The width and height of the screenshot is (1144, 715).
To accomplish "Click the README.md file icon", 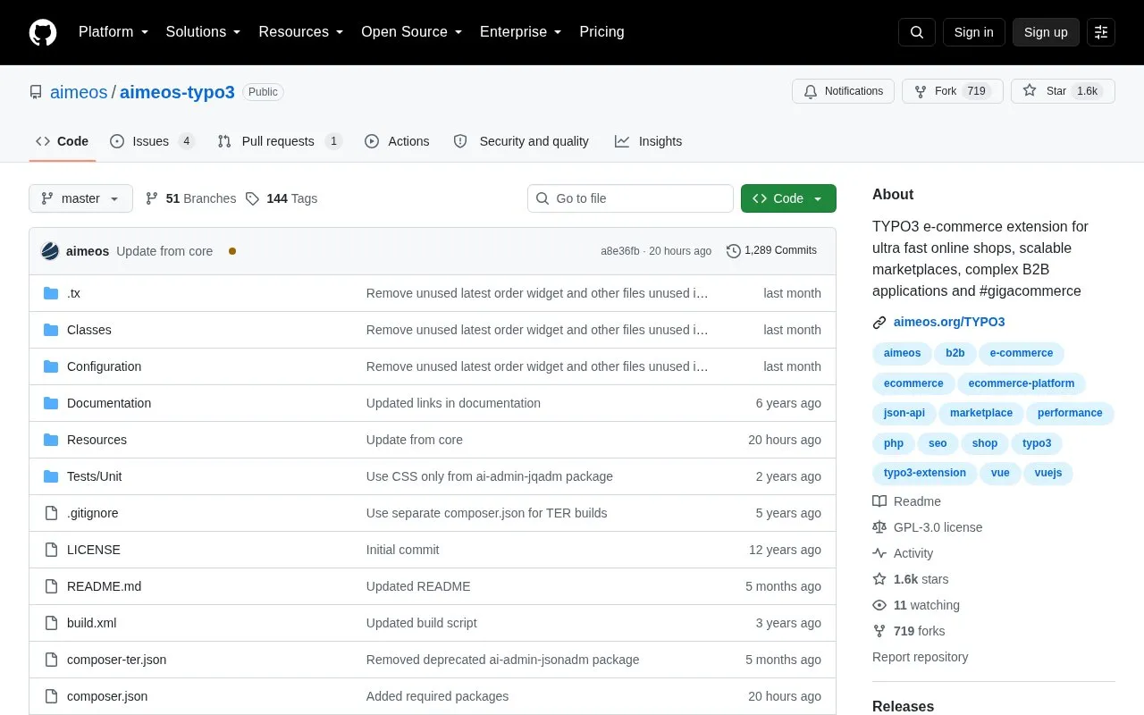I will [51, 586].
